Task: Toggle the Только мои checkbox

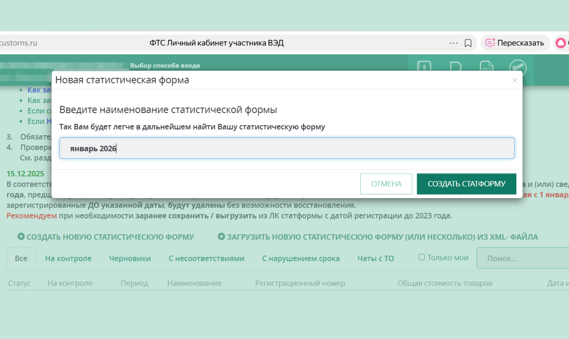Action: pos(422,257)
